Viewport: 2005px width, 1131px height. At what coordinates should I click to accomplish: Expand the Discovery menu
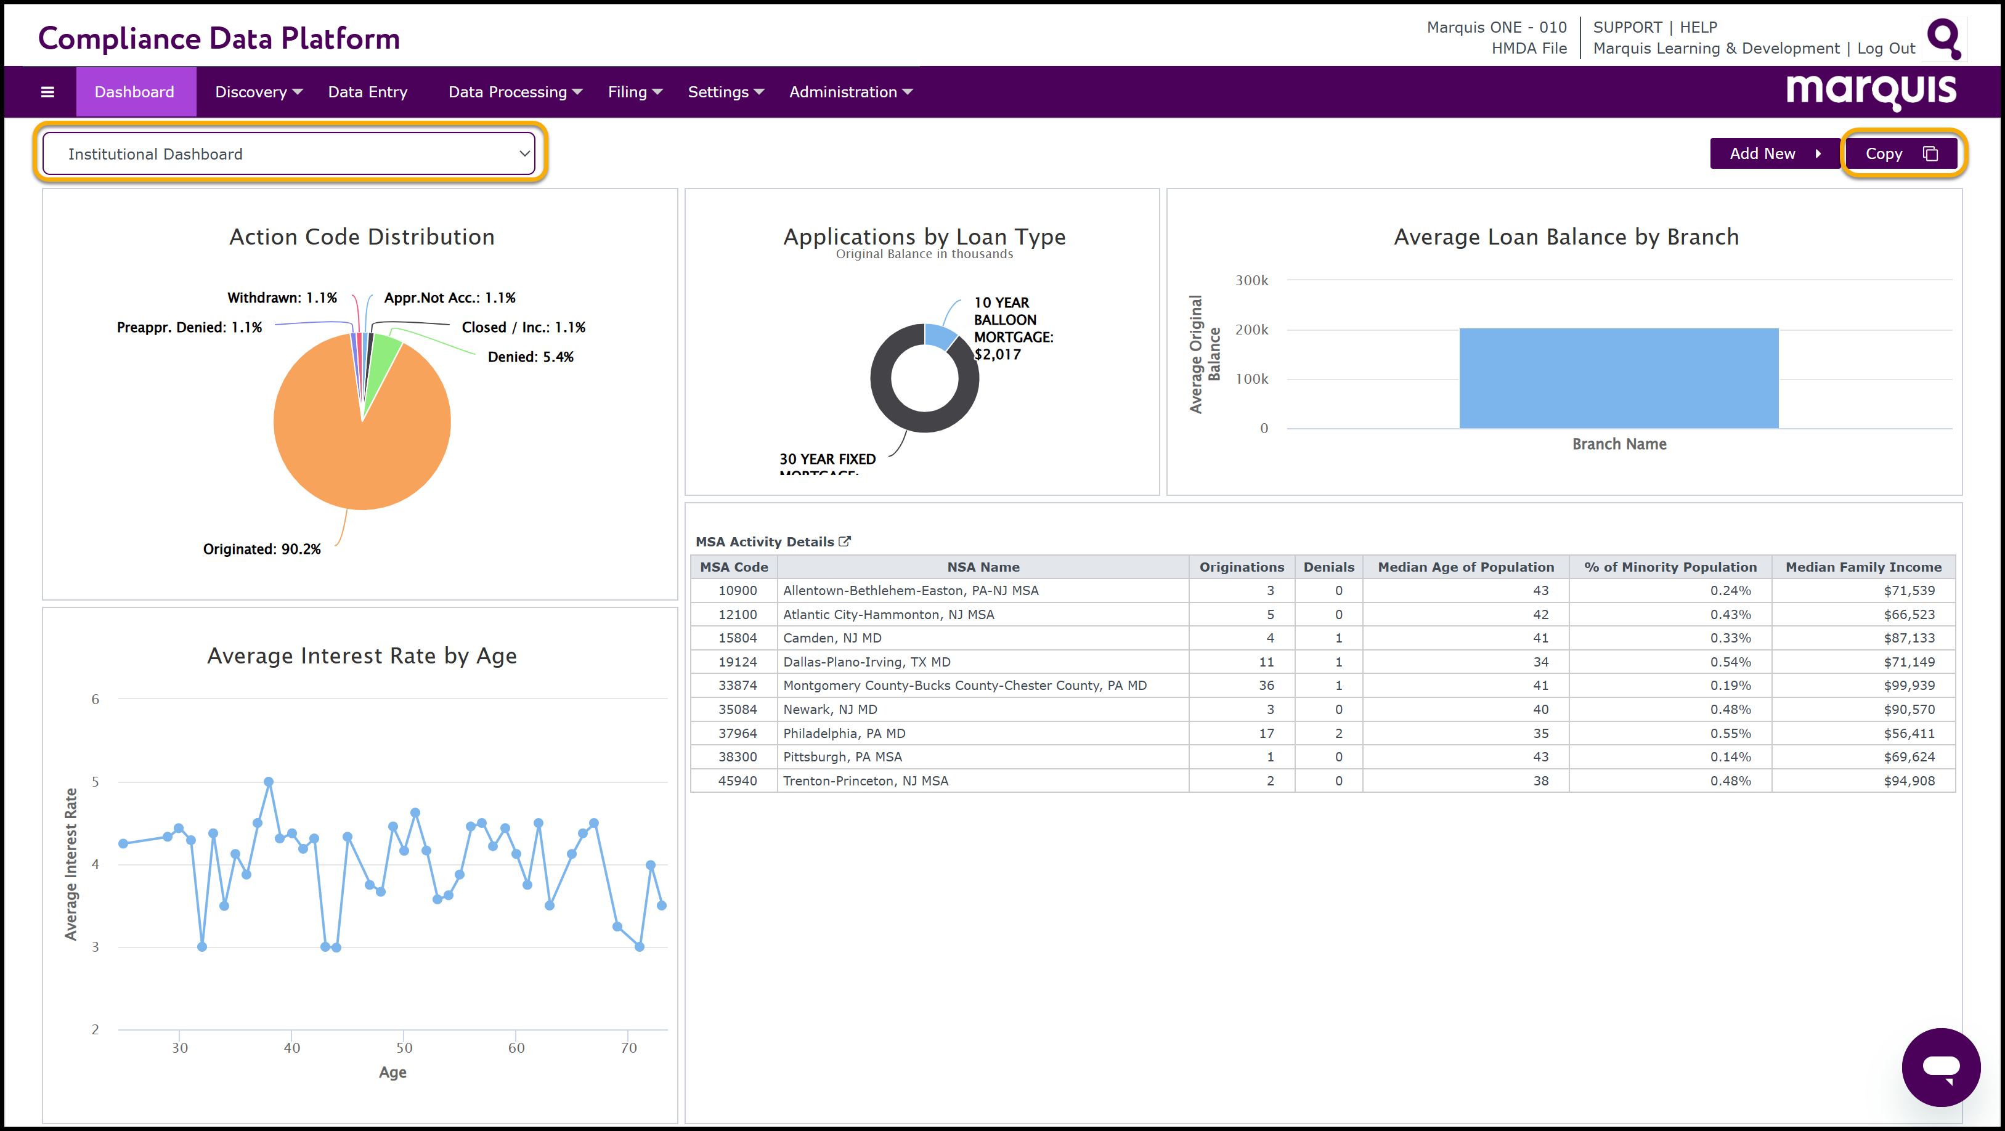point(258,92)
